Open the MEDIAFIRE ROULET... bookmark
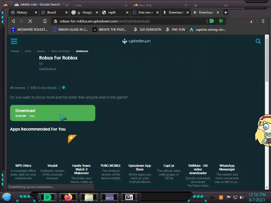Image resolution: width=271 pixels, height=203 pixels. 29,30
